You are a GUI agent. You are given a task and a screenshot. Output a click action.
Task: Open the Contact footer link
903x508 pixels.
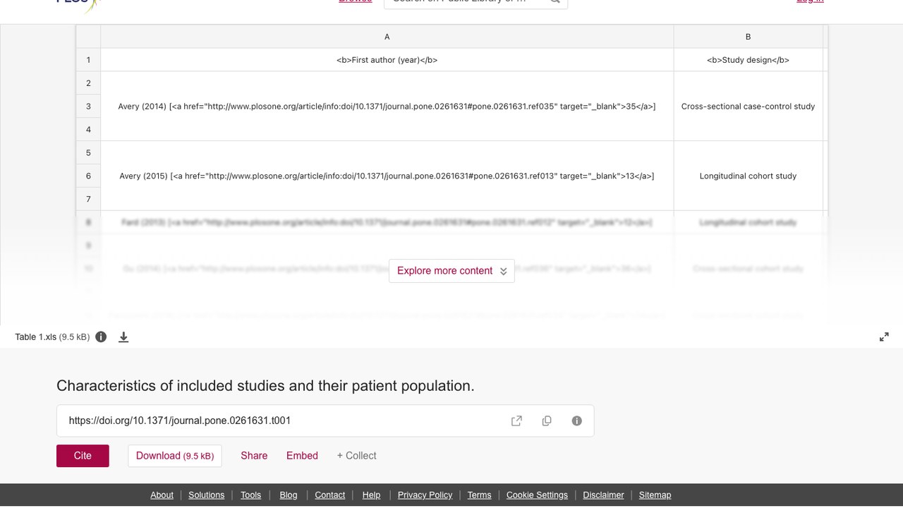coord(329,495)
